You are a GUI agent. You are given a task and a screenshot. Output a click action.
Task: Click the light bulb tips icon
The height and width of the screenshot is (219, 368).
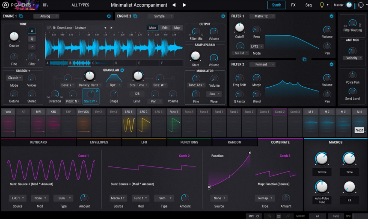[322, 5]
